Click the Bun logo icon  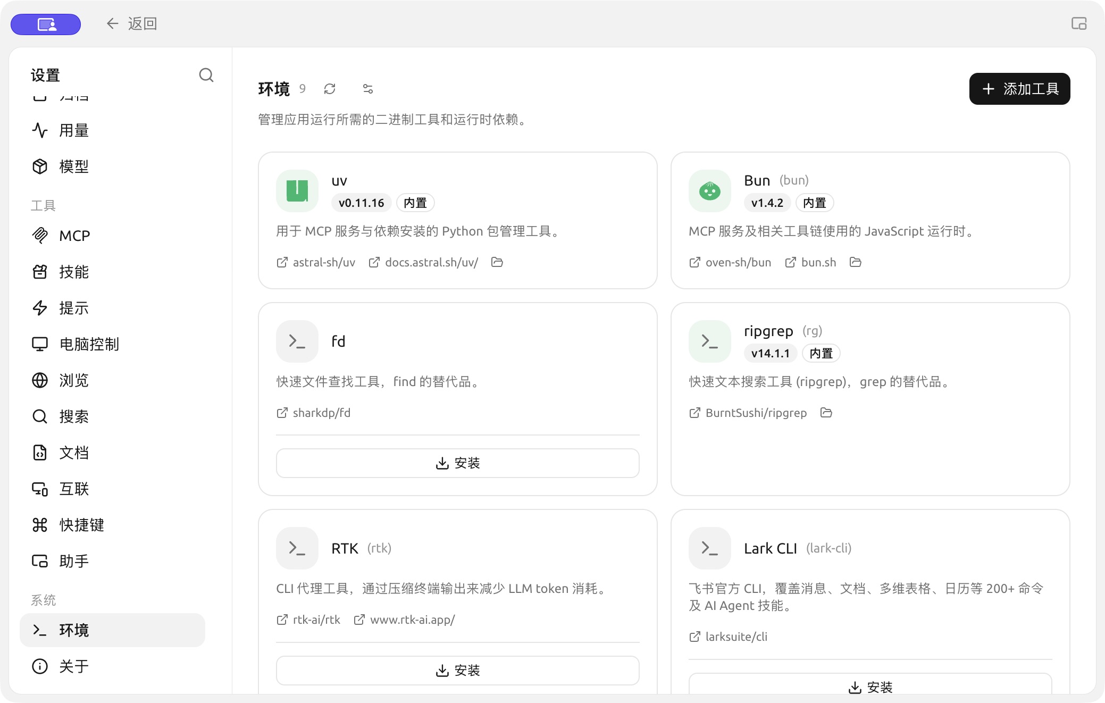(x=710, y=191)
